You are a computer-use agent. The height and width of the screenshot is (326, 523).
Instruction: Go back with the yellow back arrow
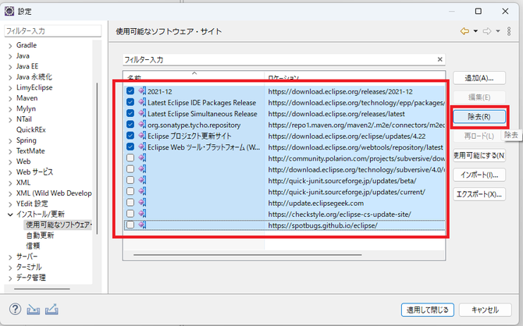pos(464,31)
